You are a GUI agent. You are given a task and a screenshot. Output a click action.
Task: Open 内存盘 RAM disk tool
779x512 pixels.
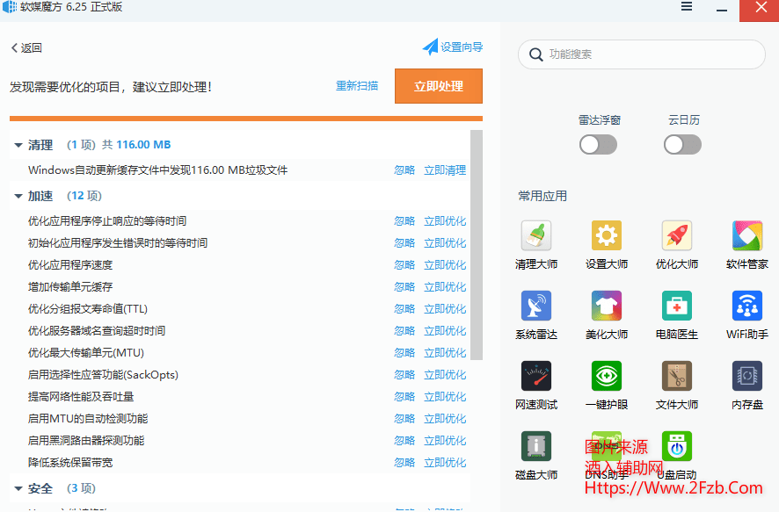pyautogui.click(x=747, y=377)
